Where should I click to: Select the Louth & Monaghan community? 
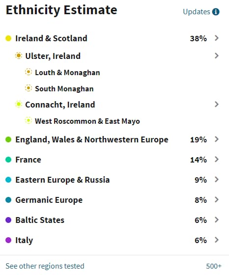[67, 73]
